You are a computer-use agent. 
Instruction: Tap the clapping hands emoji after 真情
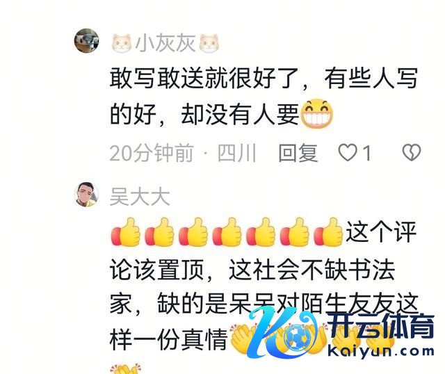pos(243,339)
